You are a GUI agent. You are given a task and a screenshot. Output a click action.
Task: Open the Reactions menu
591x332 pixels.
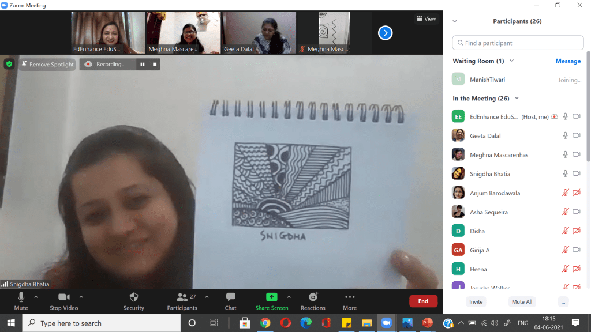[x=313, y=297]
